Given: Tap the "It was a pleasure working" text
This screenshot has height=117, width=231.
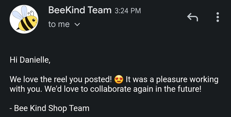Looking at the screenshot, I should (x=172, y=79).
